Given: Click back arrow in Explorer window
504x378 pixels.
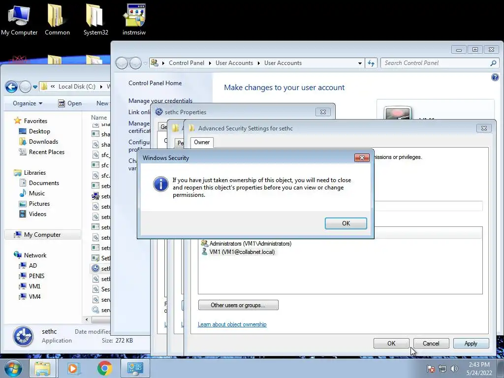Looking at the screenshot, I should [11, 87].
